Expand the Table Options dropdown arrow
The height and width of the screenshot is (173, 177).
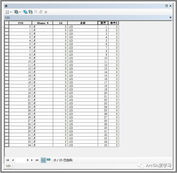(x=11, y=12)
